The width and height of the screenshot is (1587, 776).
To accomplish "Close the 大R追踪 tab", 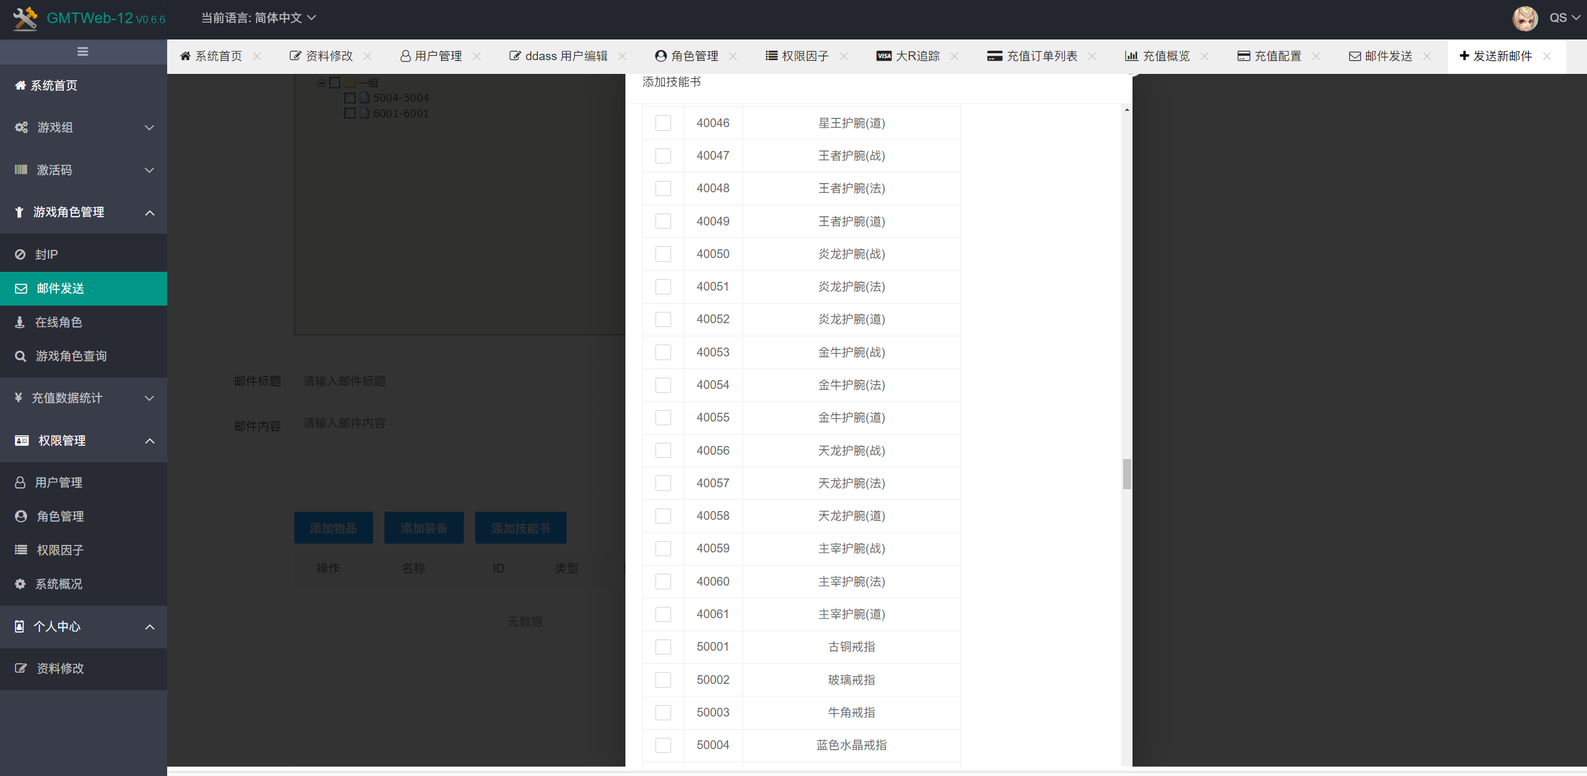I will click(955, 56).
